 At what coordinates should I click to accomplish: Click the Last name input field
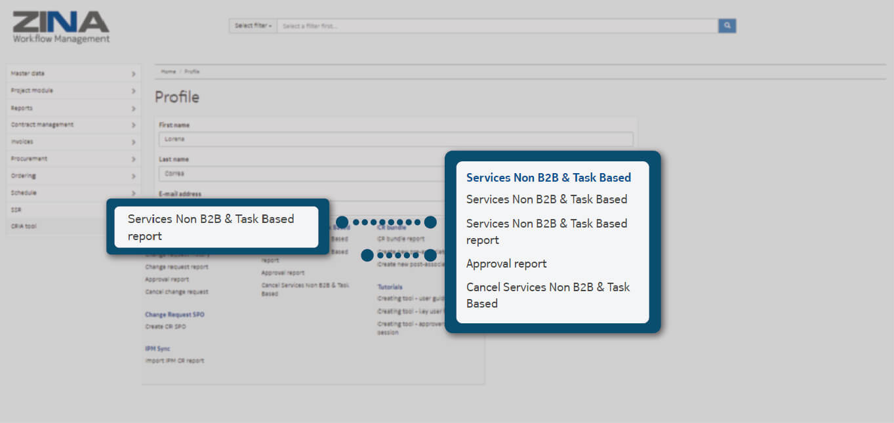(x=302, y=174)
